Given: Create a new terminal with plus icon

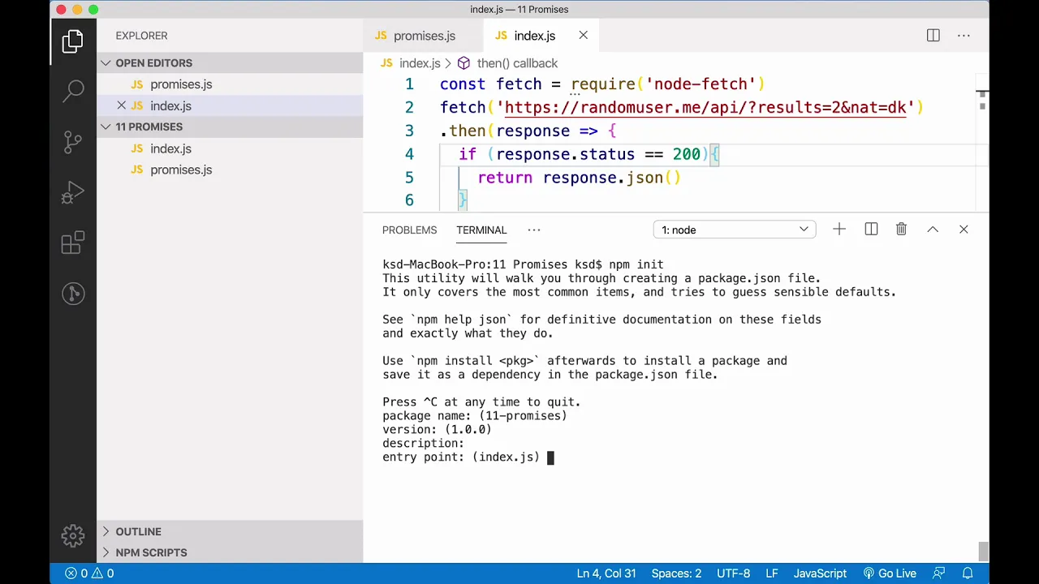Looking at the screenshot, I should pos(839,230).
